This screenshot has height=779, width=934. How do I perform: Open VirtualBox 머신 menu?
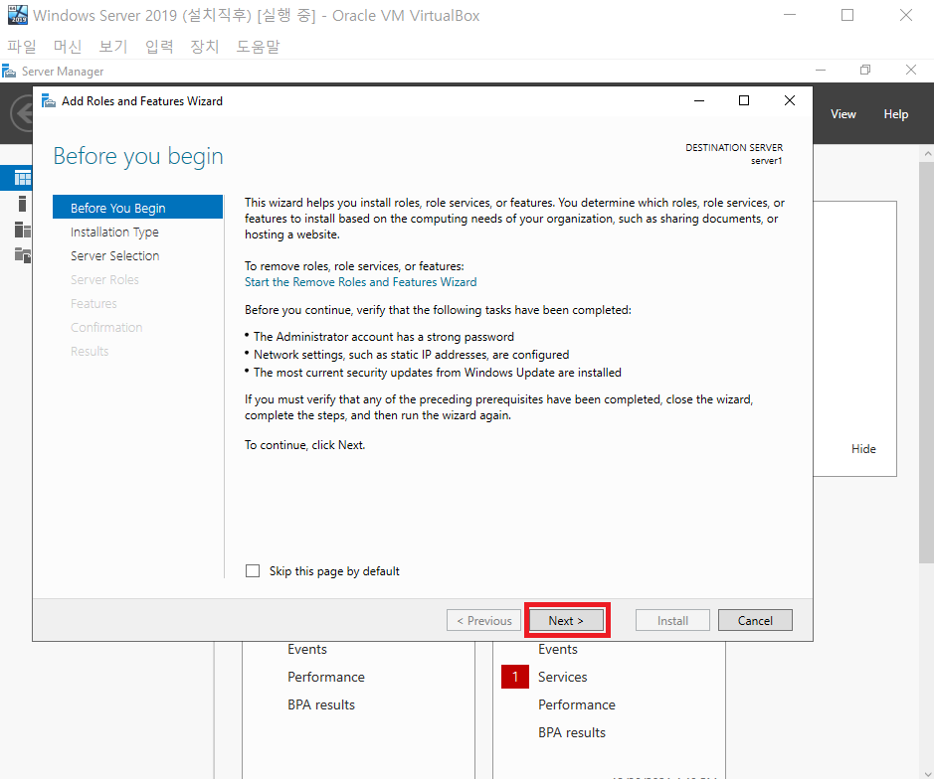coord(68,46)
